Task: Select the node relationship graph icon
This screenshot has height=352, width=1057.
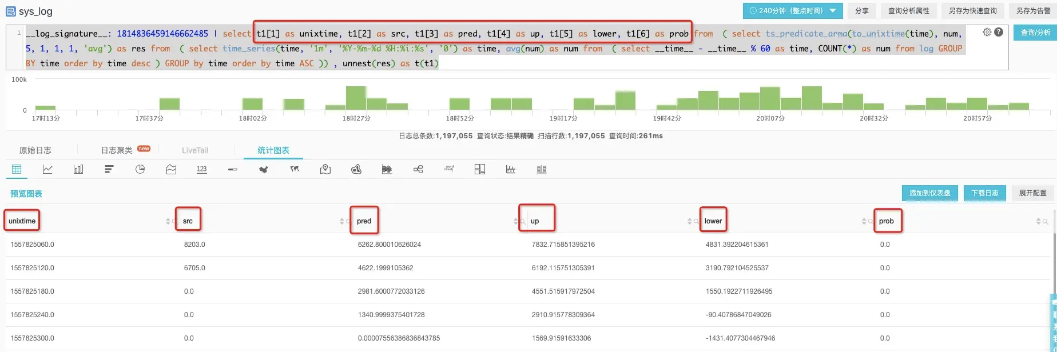Action: click(x=418, y=169)
